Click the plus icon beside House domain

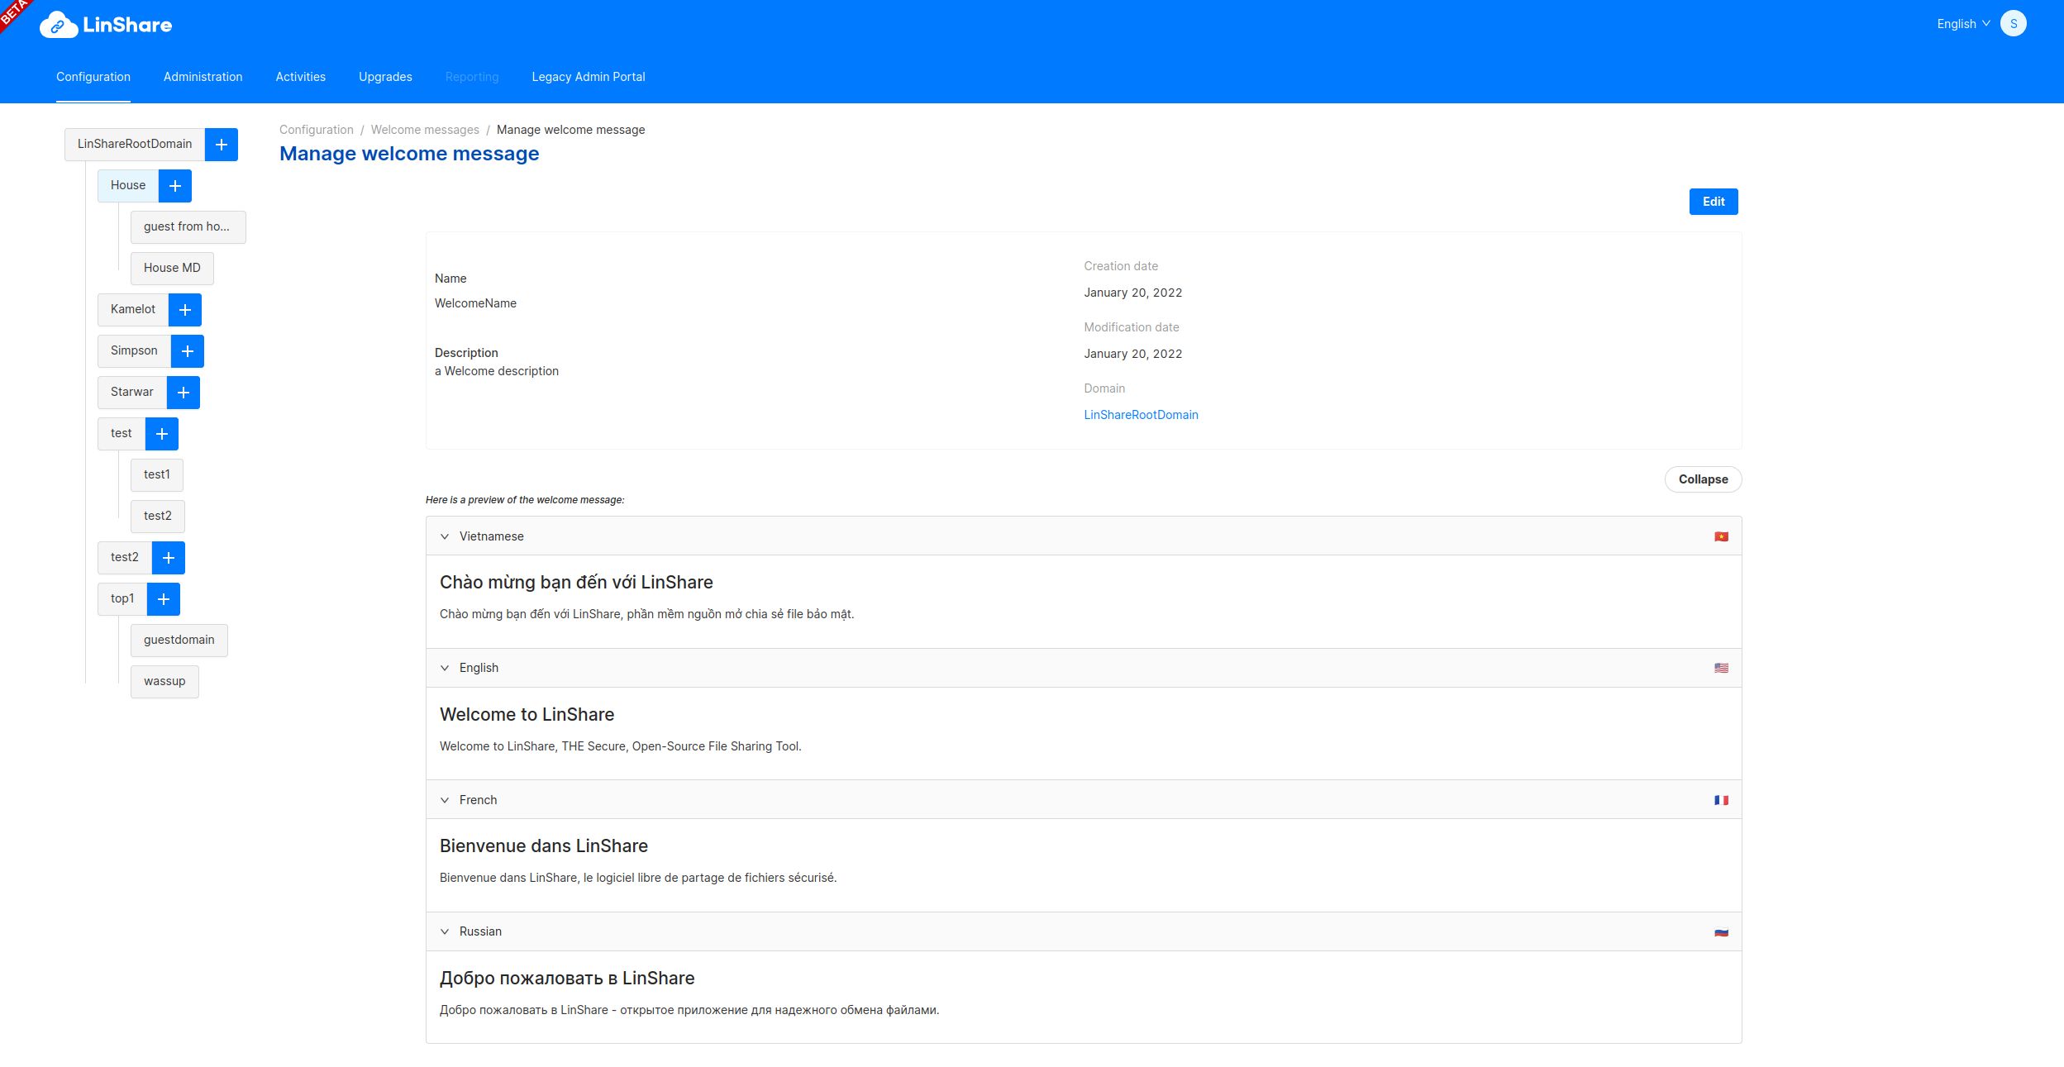point(174,186)
